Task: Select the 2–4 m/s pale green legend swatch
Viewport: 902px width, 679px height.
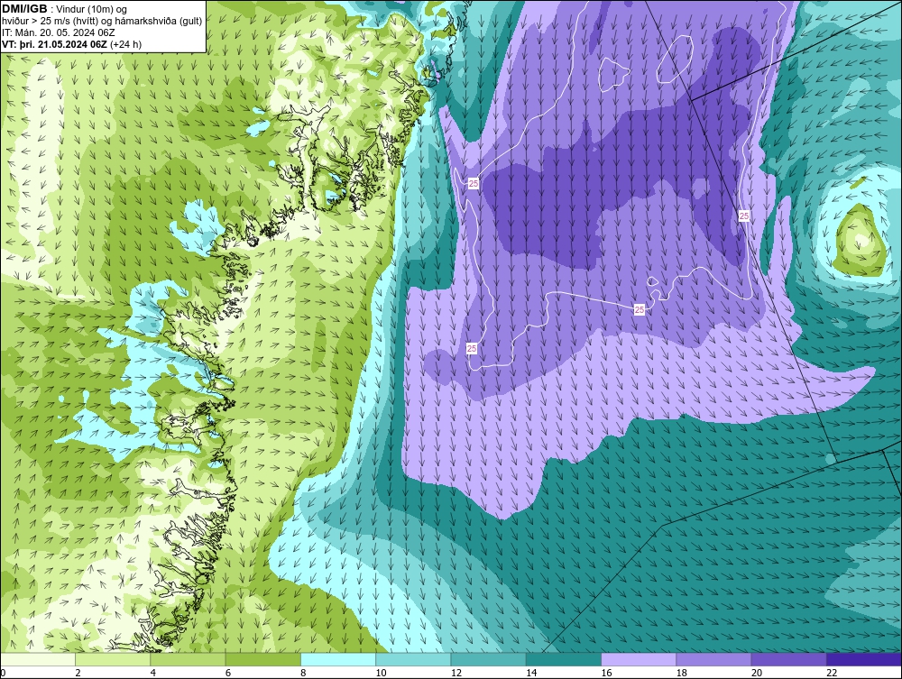Action: [113, 659]
